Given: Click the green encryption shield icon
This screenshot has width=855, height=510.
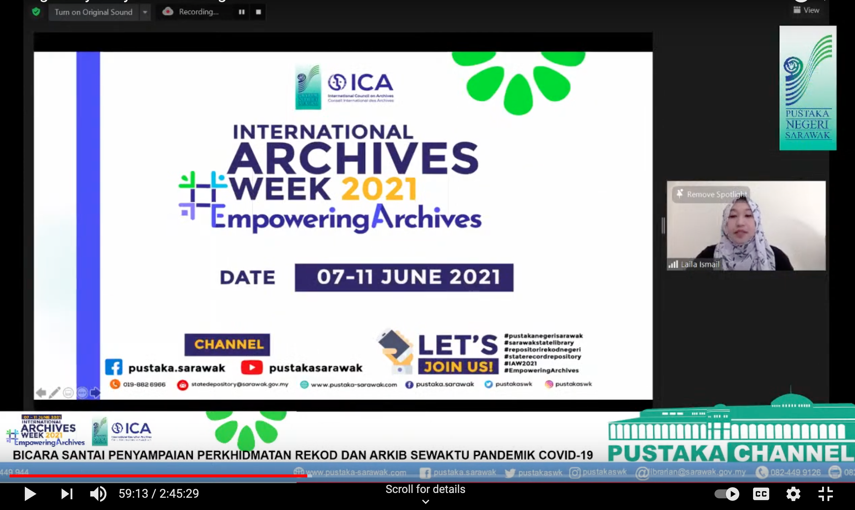Looking at the screenshot, I should (x=36, y=12).
